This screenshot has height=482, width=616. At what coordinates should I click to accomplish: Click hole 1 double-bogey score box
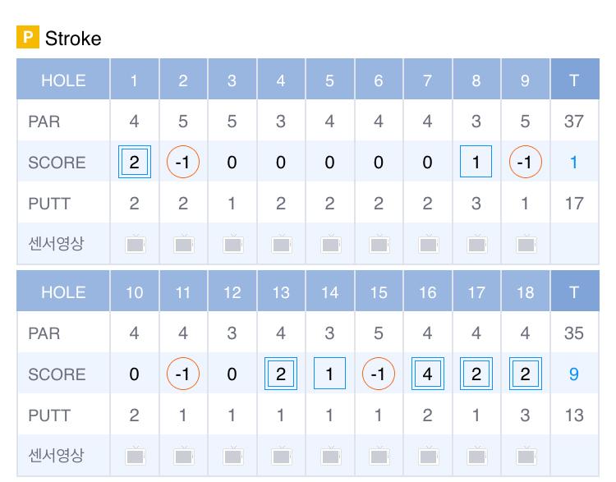pos(135,163)
